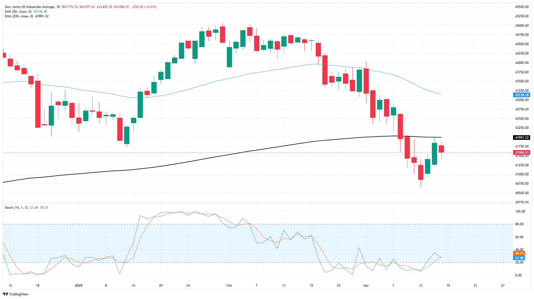Click the 100.00 level on Stoch scale
Viewport: 534px width, 299px height.
[520, 211]
